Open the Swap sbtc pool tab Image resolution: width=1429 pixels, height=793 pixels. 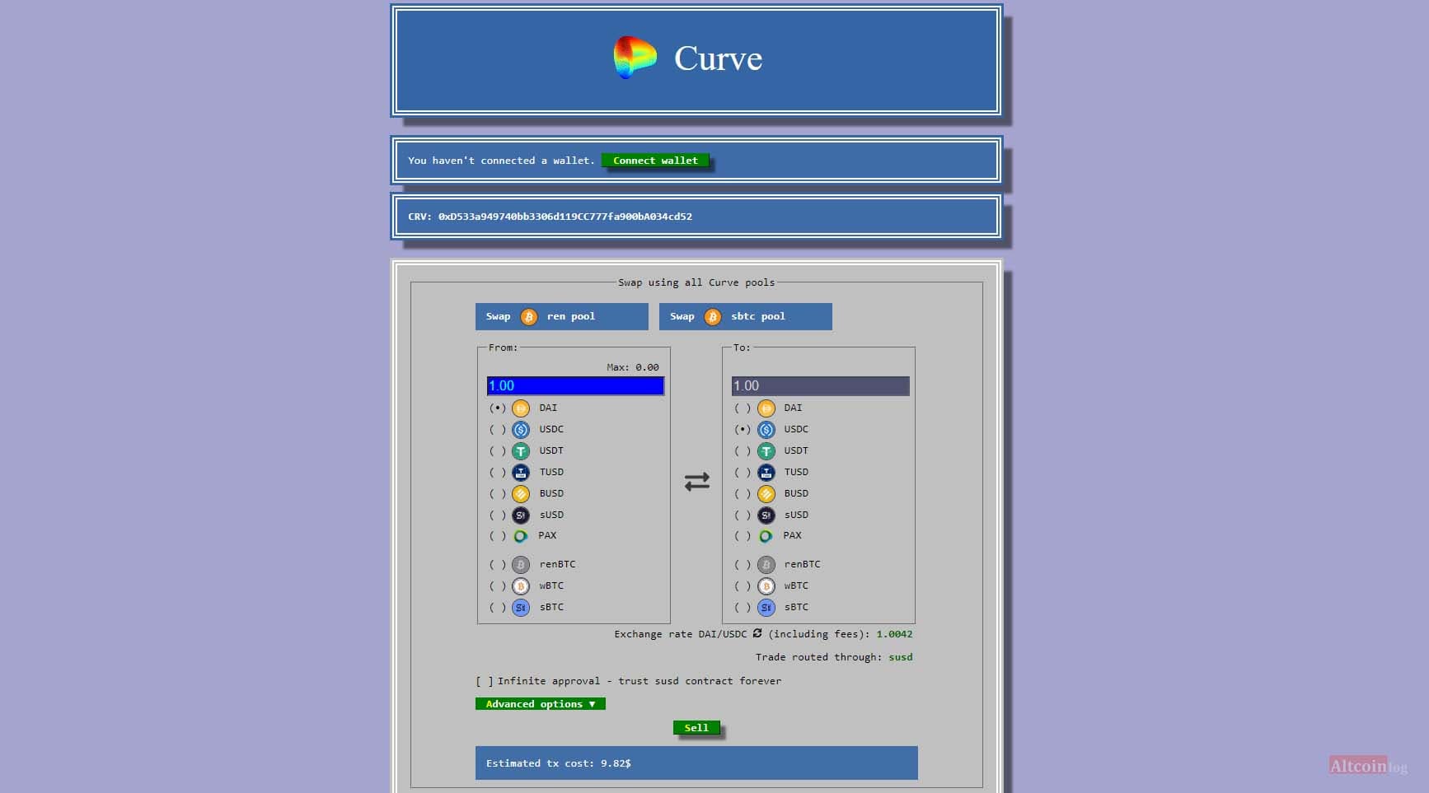(746, 317)
